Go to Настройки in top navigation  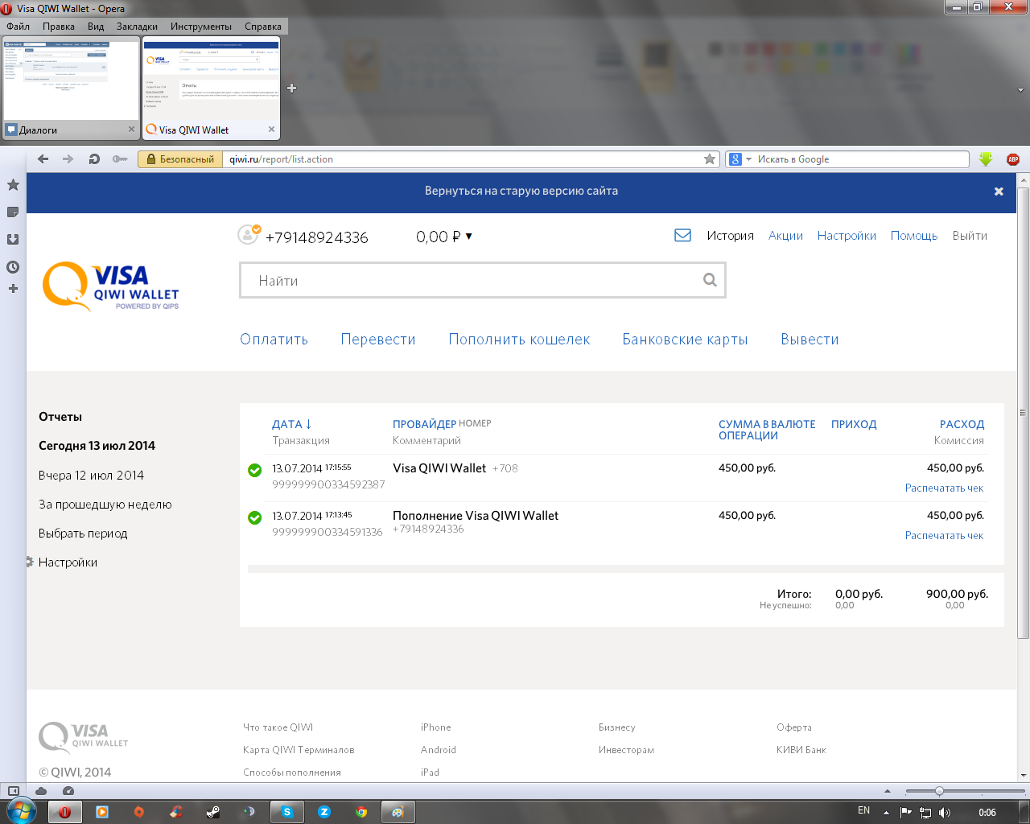pyautogui.click(x=847, y=236)
